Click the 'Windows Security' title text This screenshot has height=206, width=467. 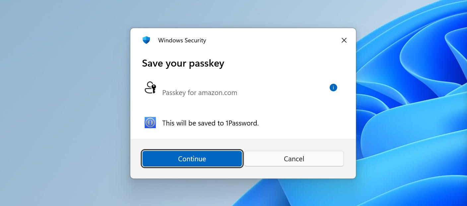182,40
